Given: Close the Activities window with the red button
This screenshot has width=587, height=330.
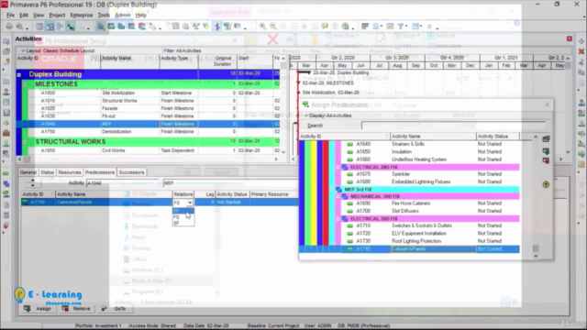Looking at the screenshot, I should pyautogui.click(x=570, y=38).
